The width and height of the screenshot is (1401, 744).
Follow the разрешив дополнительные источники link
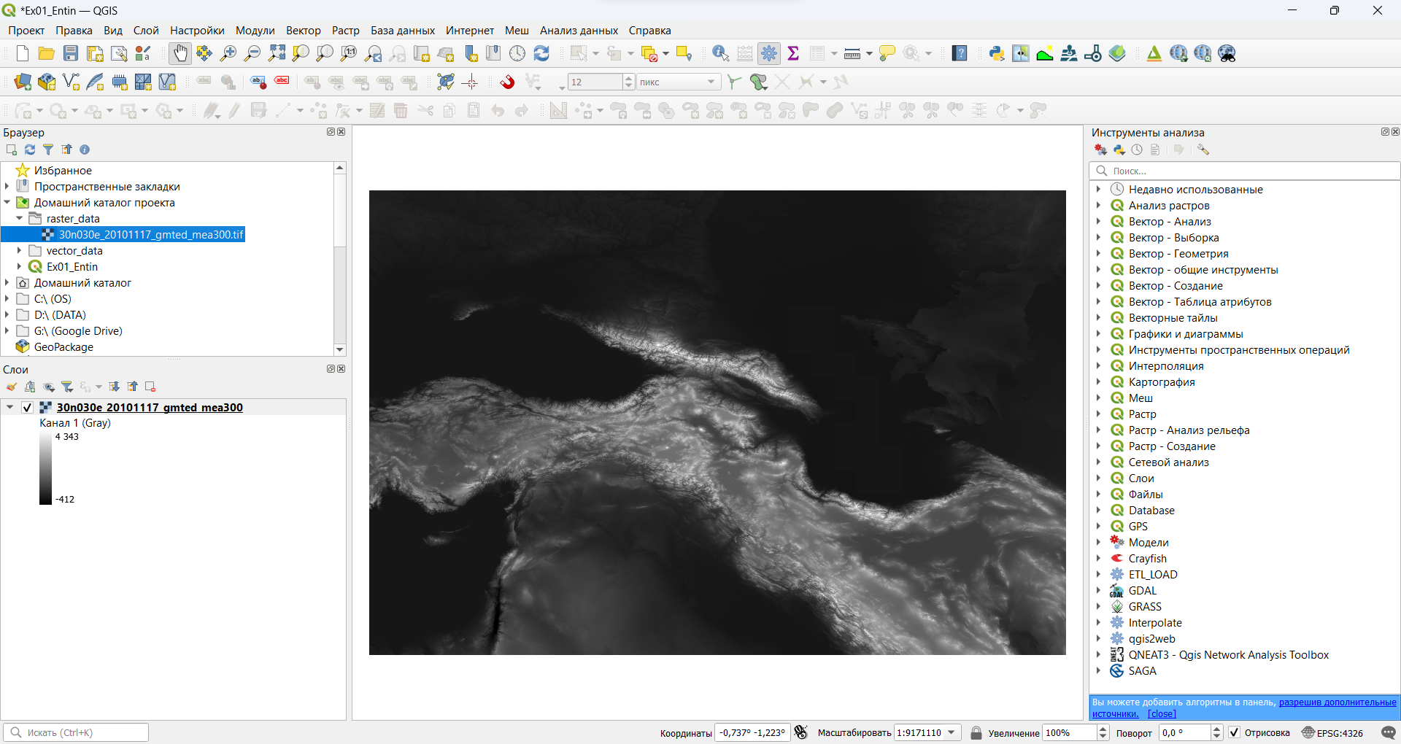[1338, 702]
